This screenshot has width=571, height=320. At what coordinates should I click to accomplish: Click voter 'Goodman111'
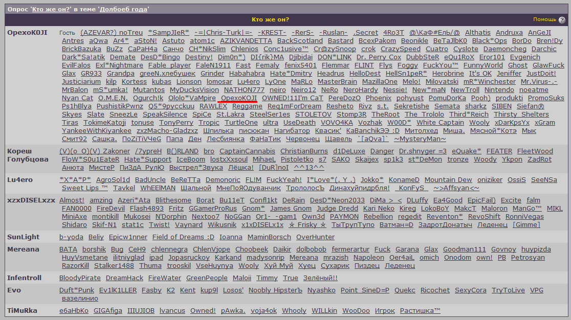point(464,249)
